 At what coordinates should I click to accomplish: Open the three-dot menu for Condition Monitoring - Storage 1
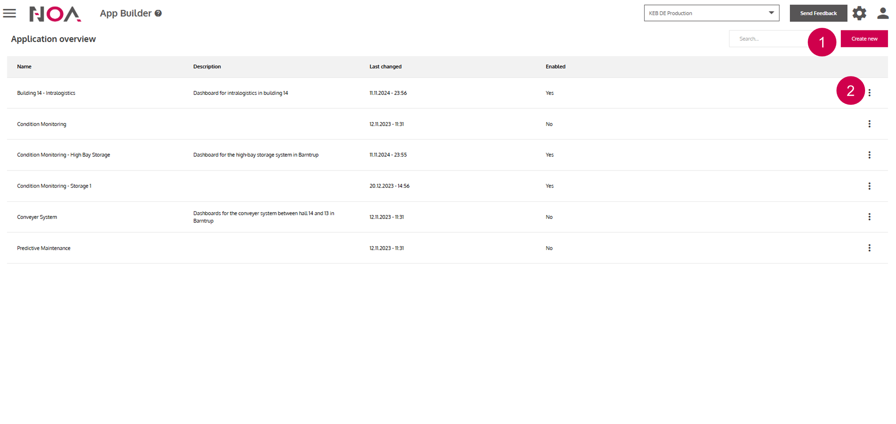point(869,186)
